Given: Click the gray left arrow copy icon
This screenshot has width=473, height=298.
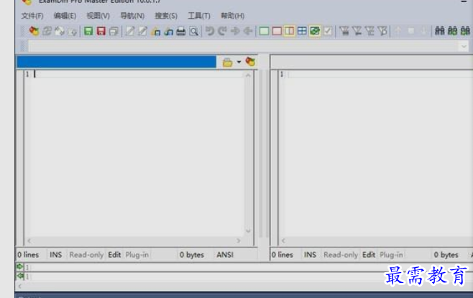Looking at the screenshot, I should coord(248,31).
